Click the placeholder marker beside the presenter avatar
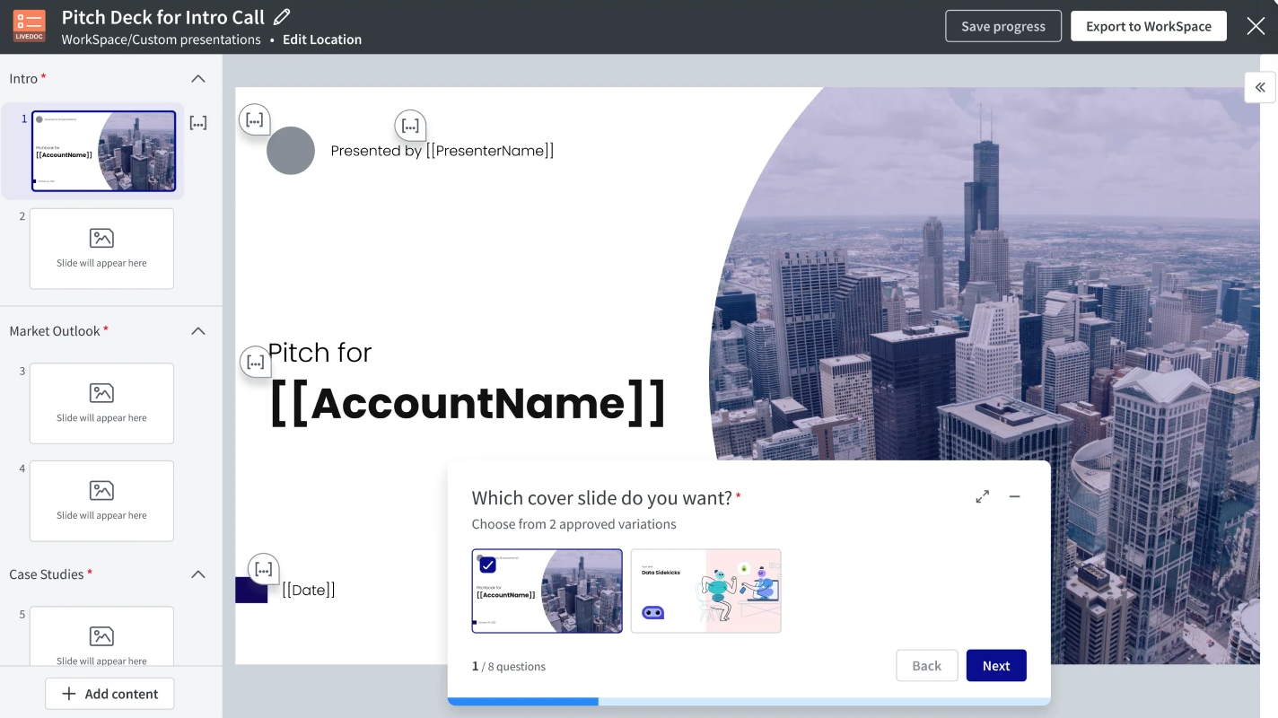The image size is (1278, 718). [255, 119]
